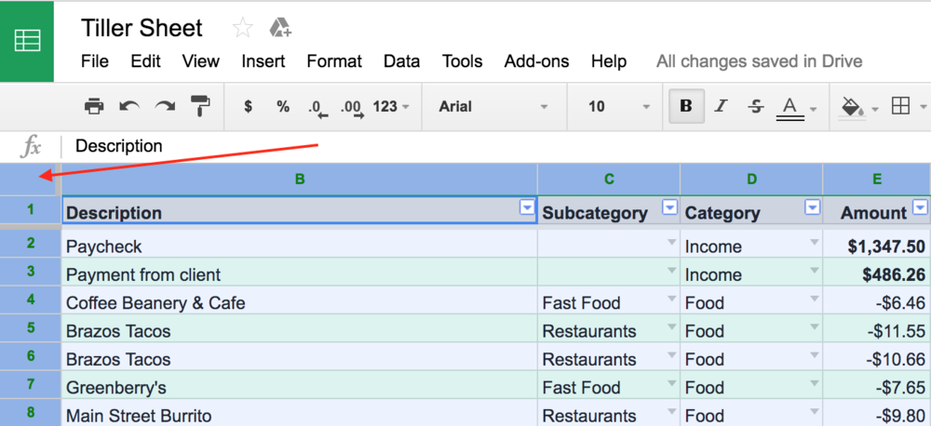
Task: Select the $486.26 amount cell
Action: point(877,272)
